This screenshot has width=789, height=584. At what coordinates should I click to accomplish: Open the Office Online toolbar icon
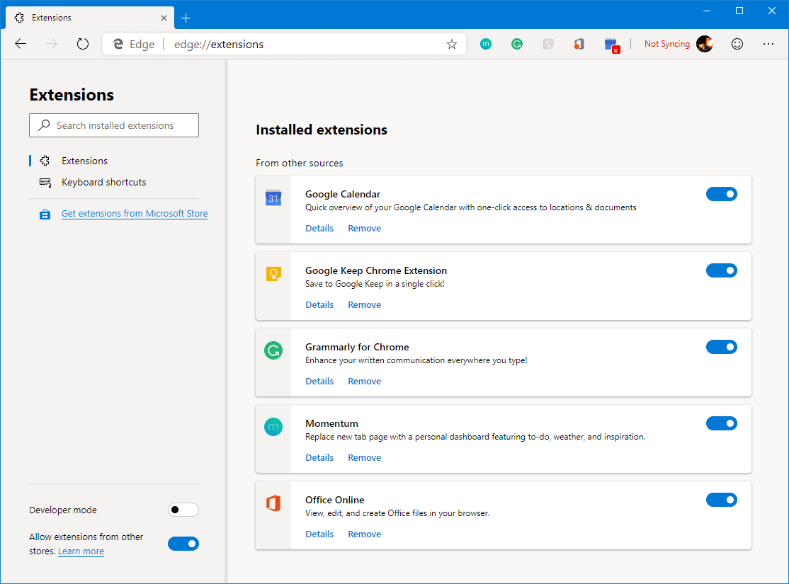579,44
